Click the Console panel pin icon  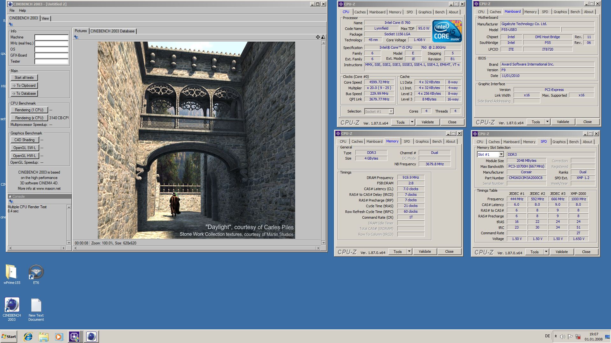click(x=11, y=202)
